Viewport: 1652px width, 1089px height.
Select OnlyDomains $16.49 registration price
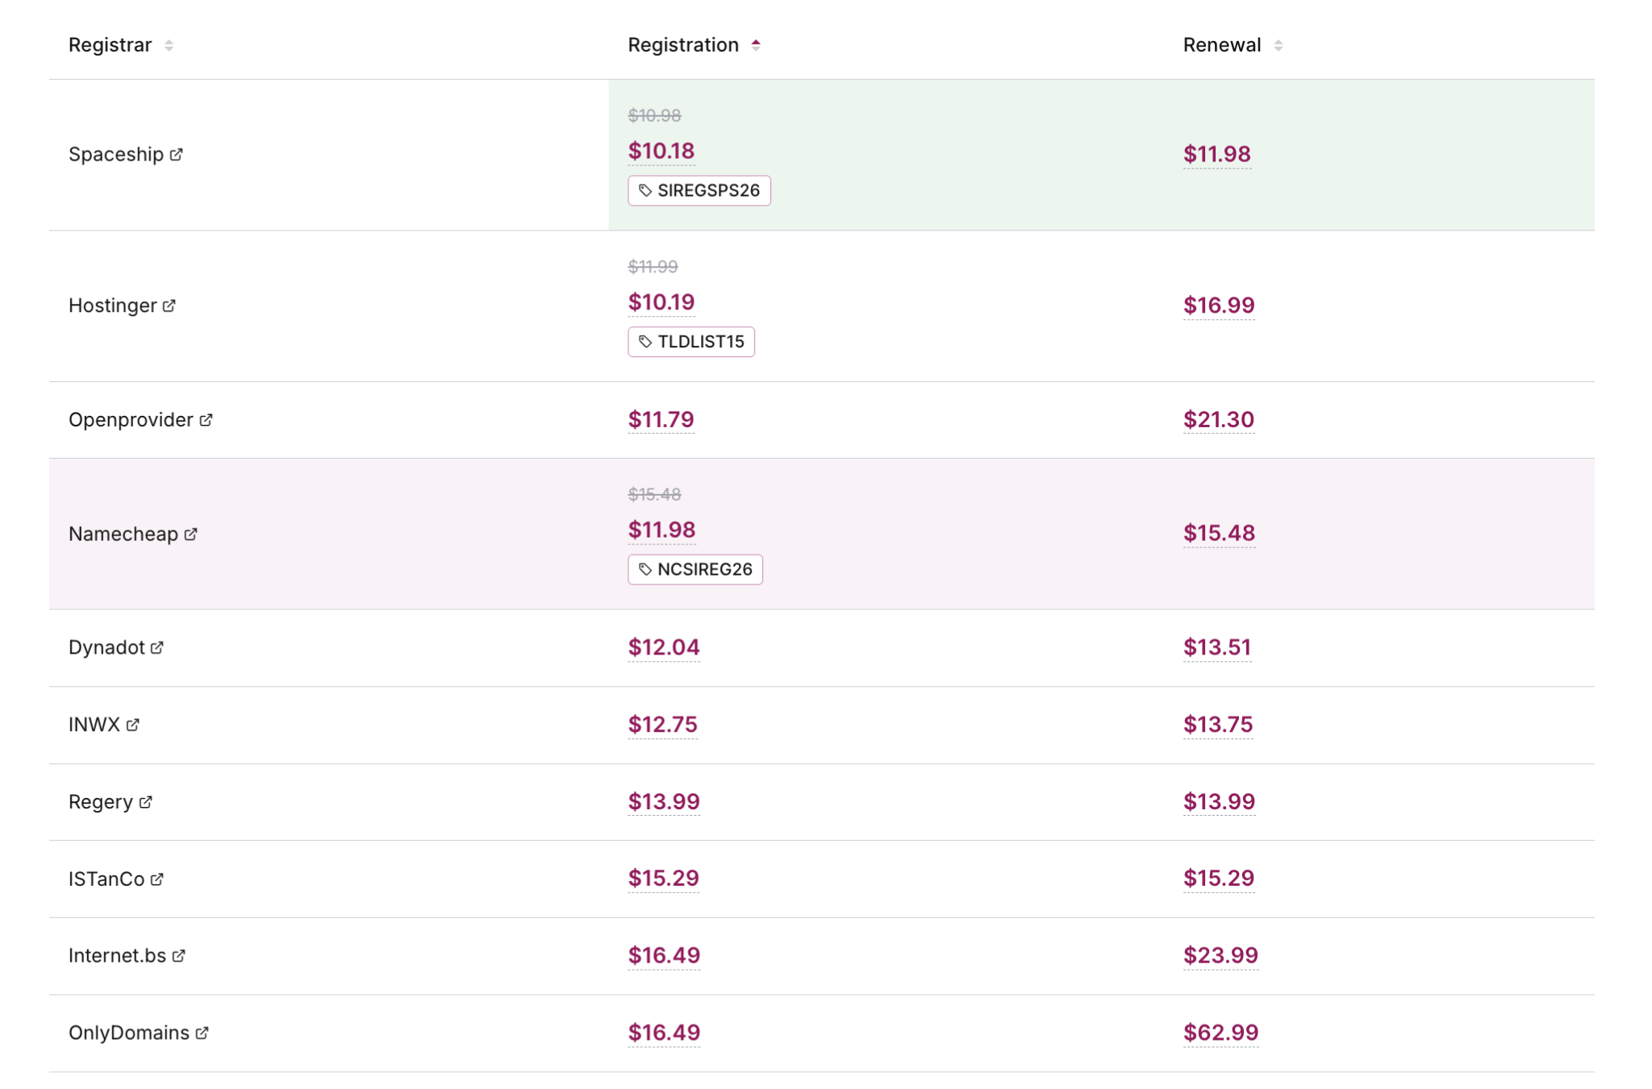pos(664,1033)
